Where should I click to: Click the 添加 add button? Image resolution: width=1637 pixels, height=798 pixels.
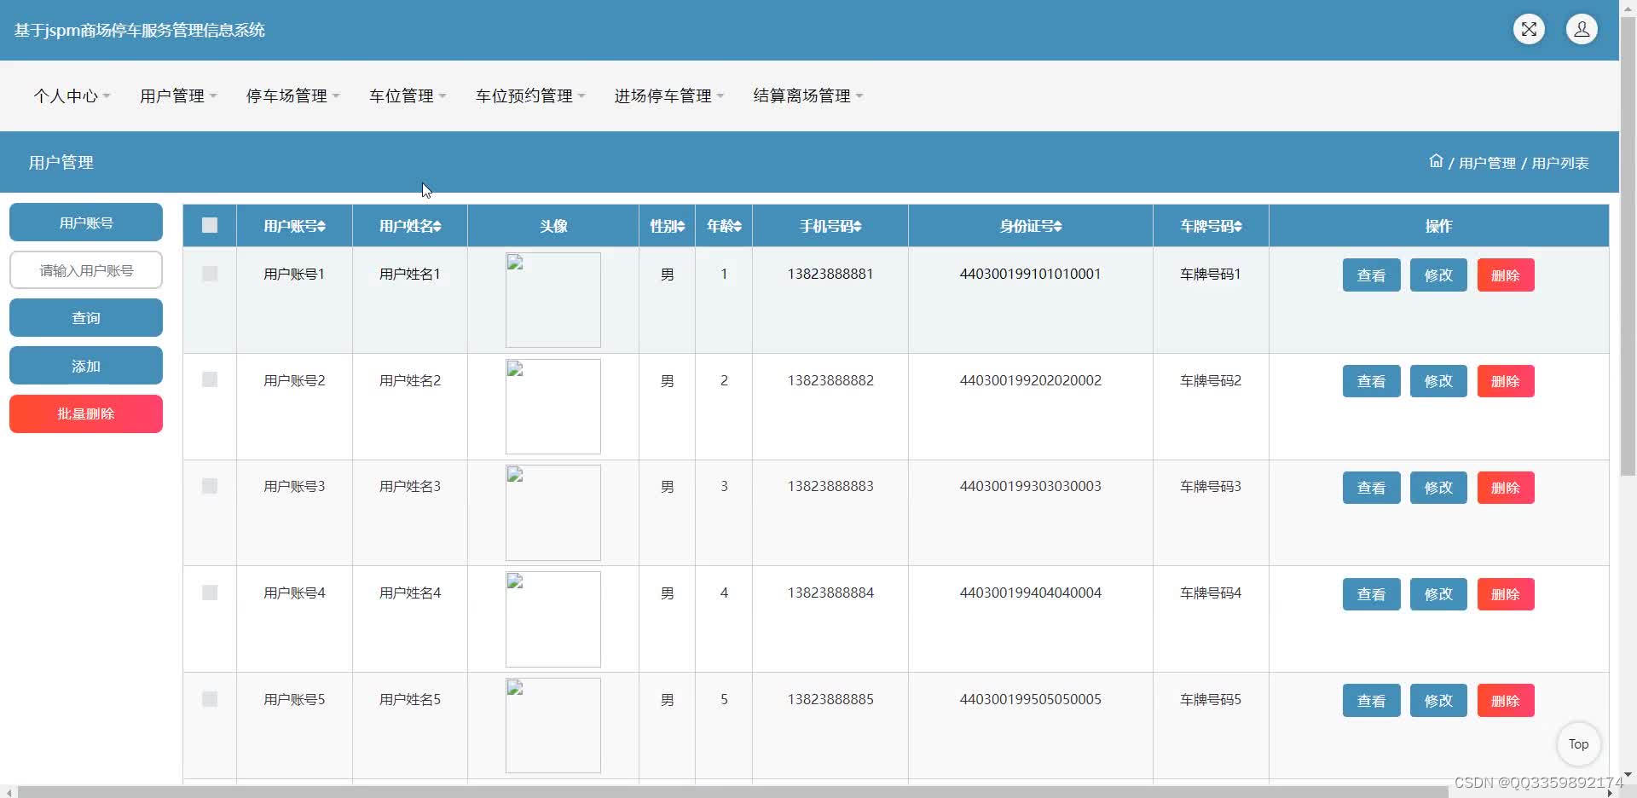(86, 366)
